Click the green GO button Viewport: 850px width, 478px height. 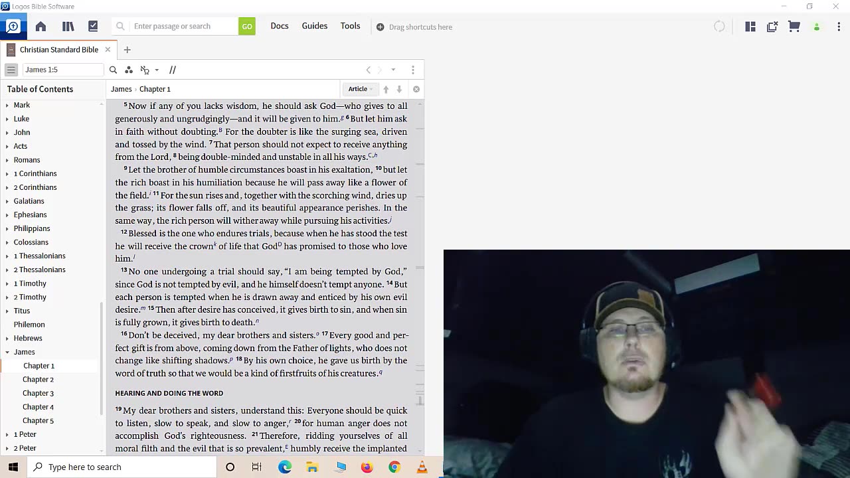coord(247,27)
